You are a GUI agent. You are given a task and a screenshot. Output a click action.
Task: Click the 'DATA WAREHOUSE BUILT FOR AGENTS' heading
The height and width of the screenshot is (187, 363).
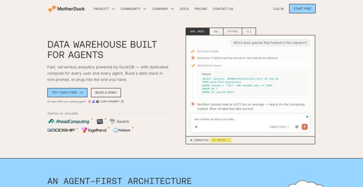[102, 50]
